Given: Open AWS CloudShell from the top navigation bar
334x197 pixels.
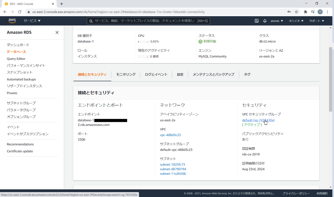Looking at the screenshot, I should [x=256, y=21].
